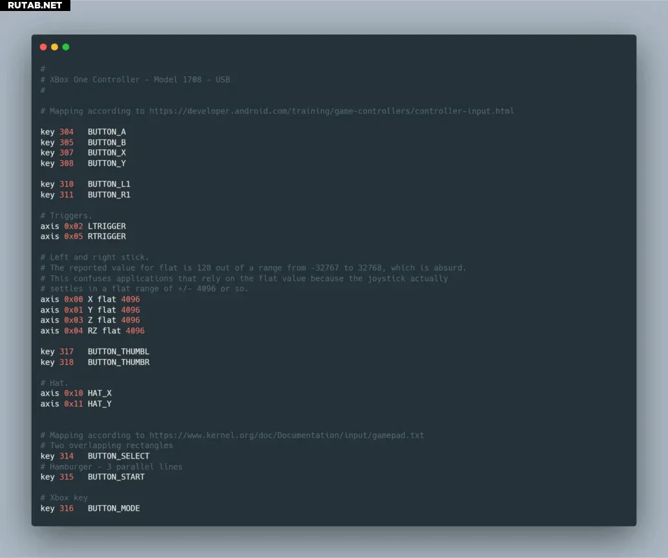Click the RUTAB.NET watermark logo
Screen dimensions: 668x558
[x=35, y=5]
